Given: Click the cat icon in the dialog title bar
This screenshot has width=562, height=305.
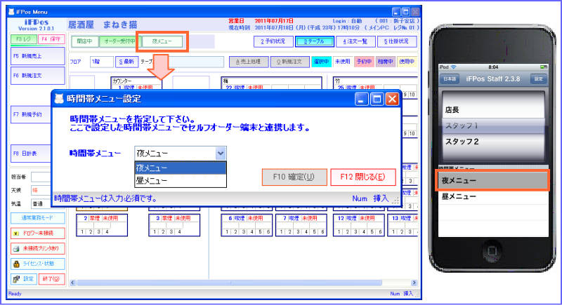Looking at the screenshot, I should coord(58,100).
